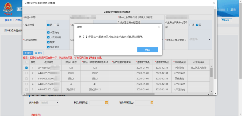This screenshot has height=116, width=242.
Task: Open calendar for 税款所属期起
Action: (107, 102)
